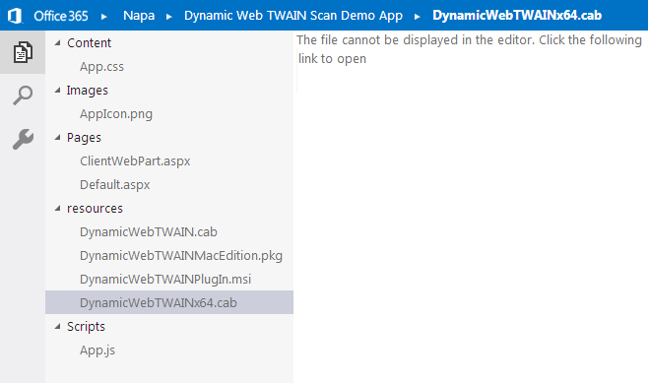The image size is (648, 383).
Task: Open ClientWebPart.aspx file
Action: click(135, 161)
